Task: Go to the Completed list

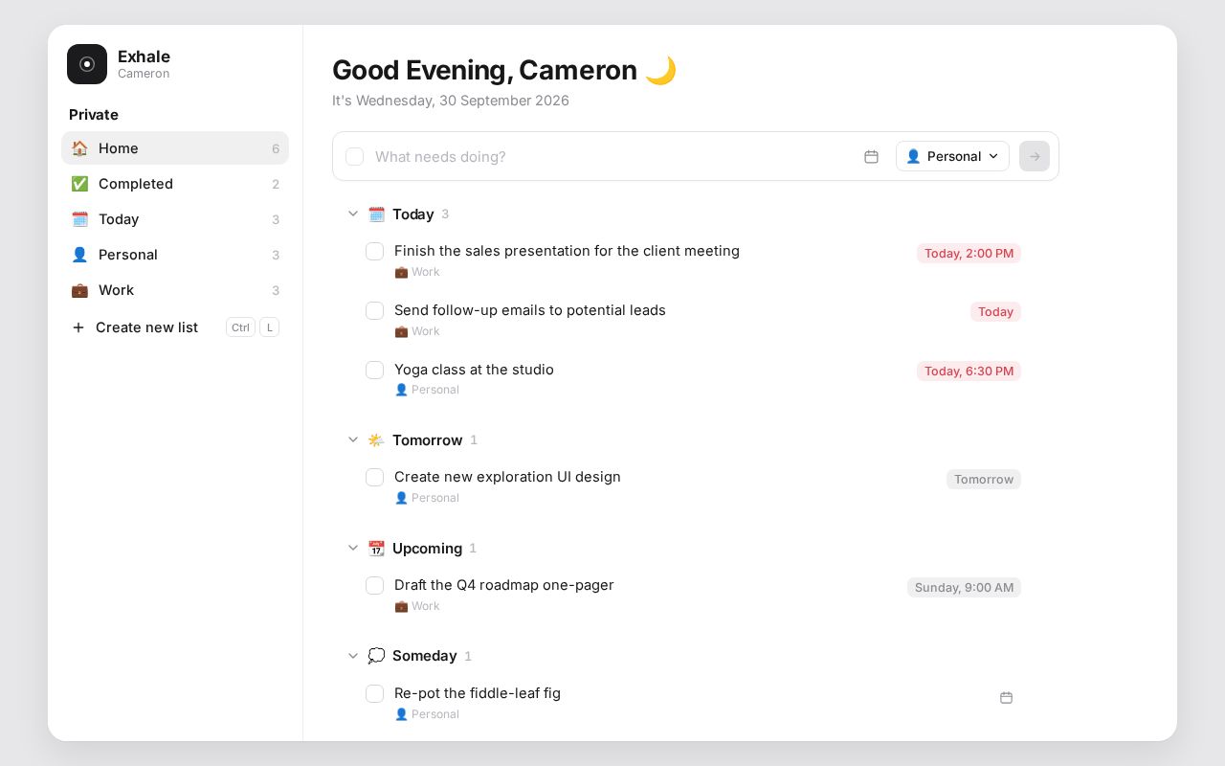Action: tap(175, 184)
